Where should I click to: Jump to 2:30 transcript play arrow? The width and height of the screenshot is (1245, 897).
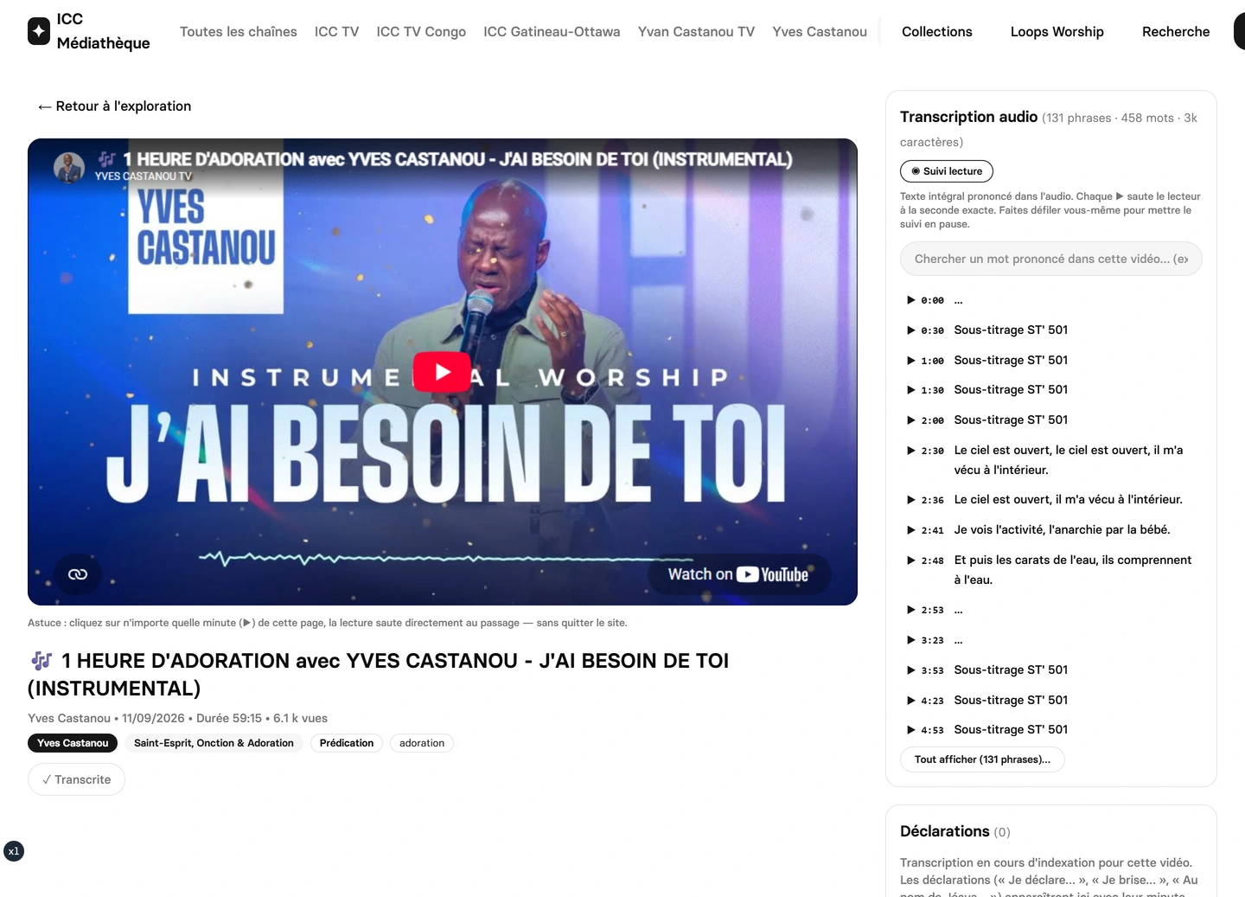910,451
